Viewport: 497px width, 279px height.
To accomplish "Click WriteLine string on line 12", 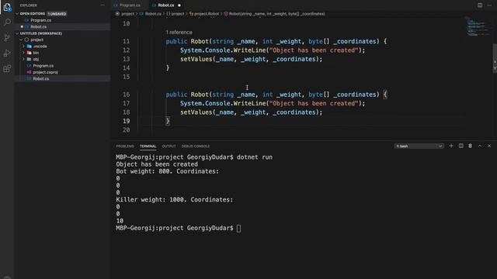I will point(314,50).
